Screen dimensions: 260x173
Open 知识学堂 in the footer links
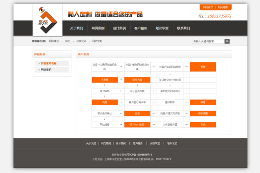155,144
